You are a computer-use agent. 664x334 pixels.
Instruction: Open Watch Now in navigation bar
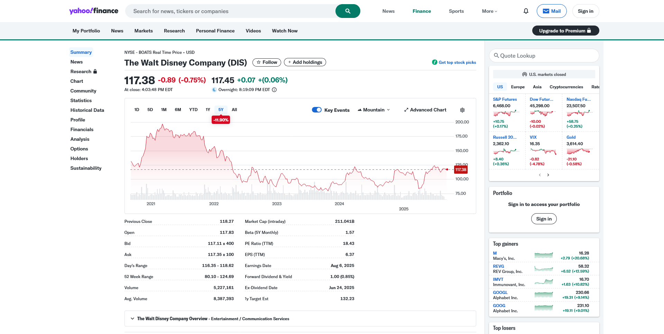(285, 31)
